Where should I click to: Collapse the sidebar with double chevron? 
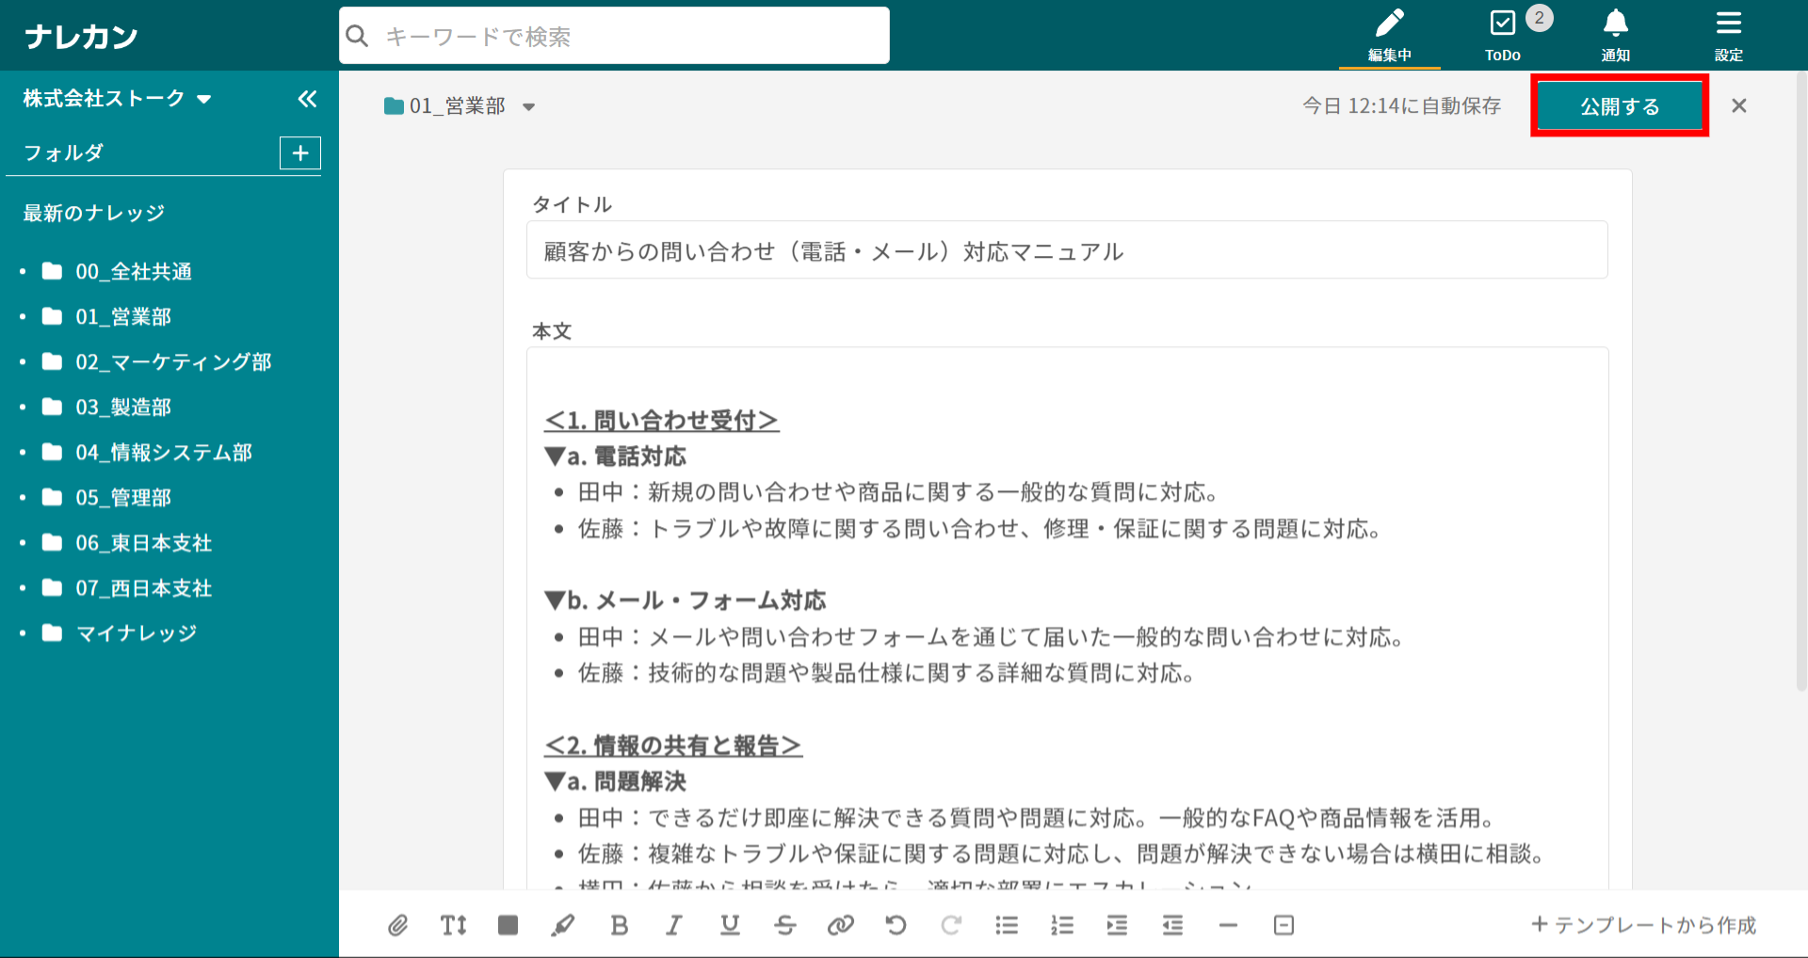307,99
